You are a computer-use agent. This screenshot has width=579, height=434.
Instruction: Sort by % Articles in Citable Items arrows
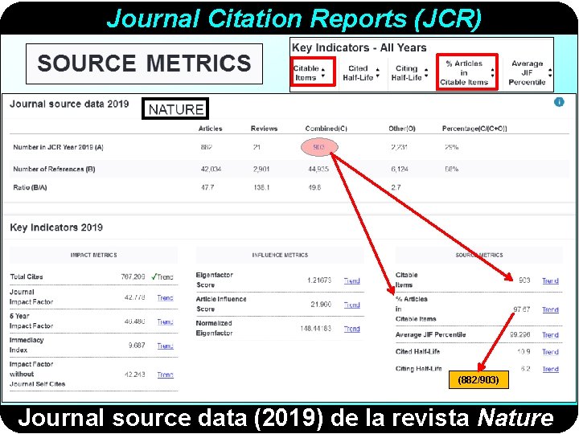(493, 72)
